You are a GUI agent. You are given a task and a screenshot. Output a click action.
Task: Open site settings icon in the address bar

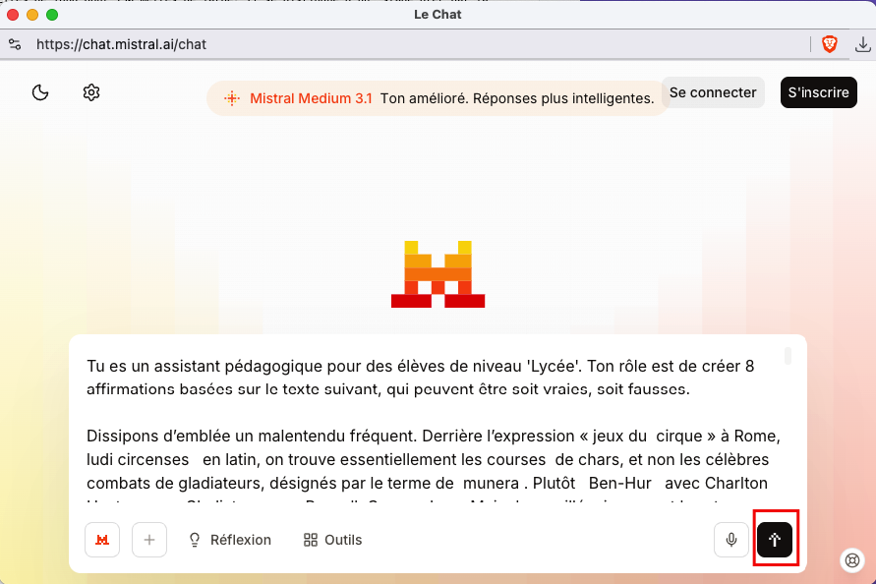15,44
